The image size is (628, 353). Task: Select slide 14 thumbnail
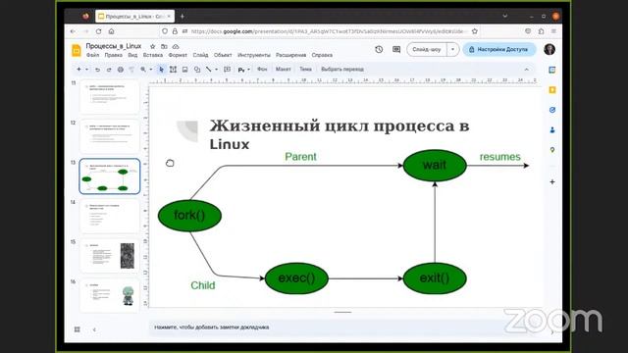(x=109, y=216)
